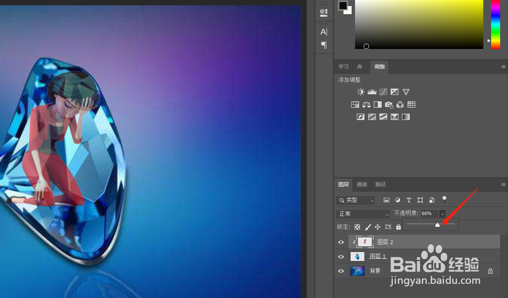Switch to the 路径 tab
Screen dimensions: 508x298
point(381,184)
